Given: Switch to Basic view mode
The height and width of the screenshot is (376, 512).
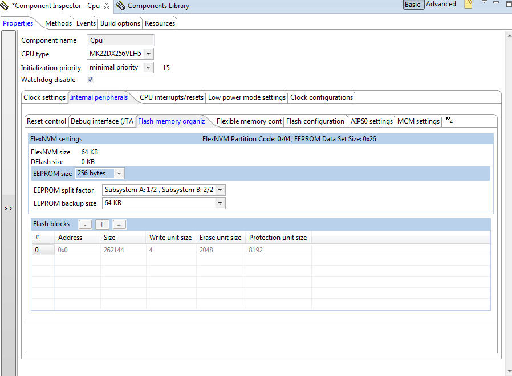Looking at the screenshot, I should coord(413,5).
